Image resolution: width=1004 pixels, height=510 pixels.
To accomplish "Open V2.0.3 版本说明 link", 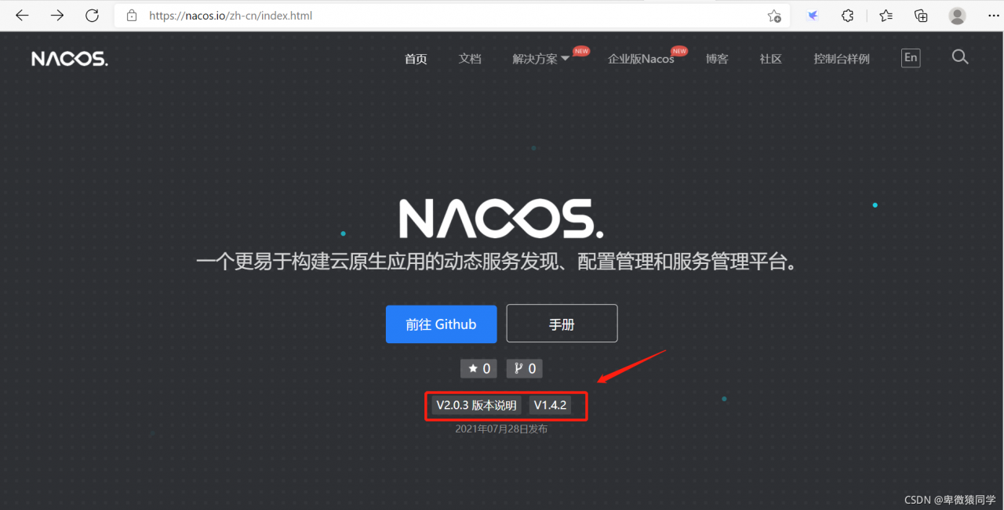I will [x=476, y=405].
